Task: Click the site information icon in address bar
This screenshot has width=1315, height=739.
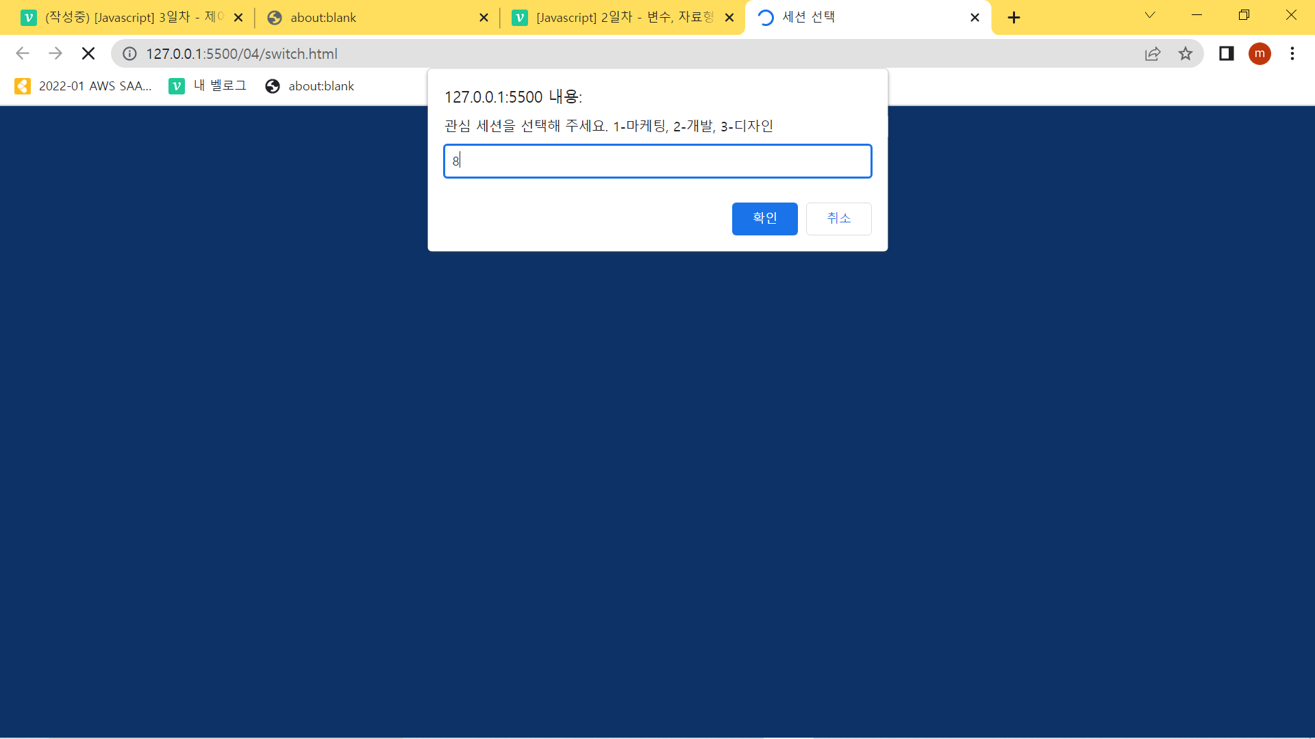Action: pos(129,53)
